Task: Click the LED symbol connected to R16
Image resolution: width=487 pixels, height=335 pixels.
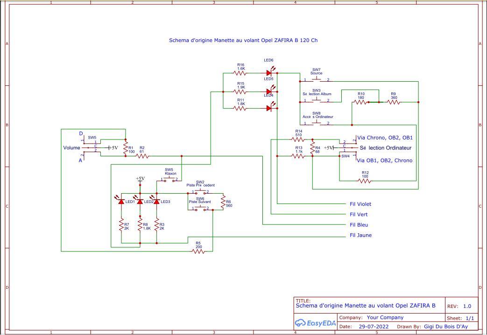Action: click(x=269, y=72)
